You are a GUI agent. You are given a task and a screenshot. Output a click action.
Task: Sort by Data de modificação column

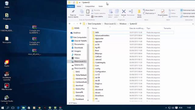(137, 28)
